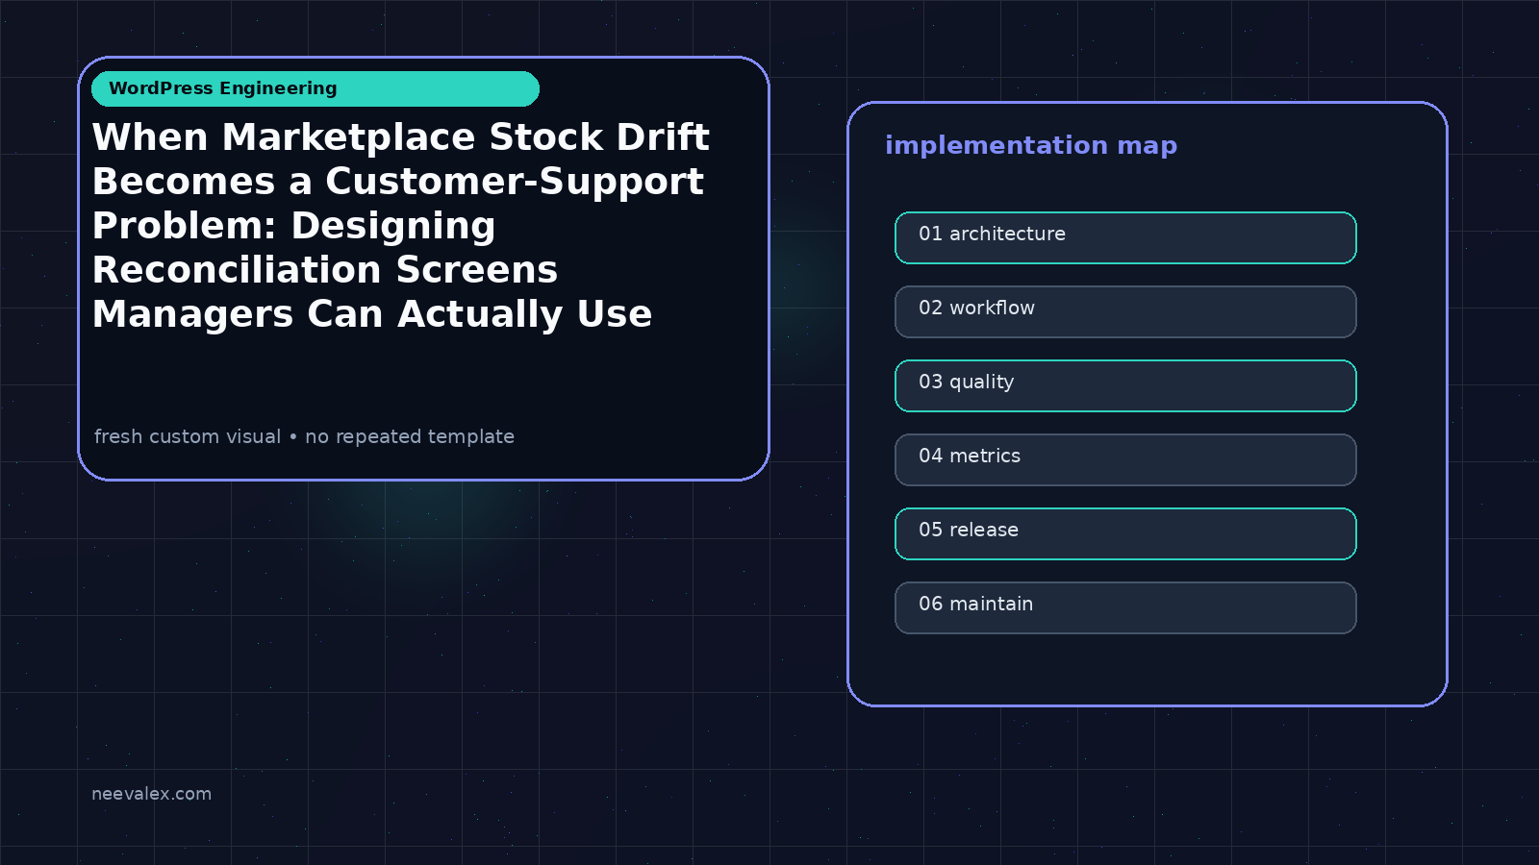Open the 05 release step
Viewport: 1539px width, 865px height.
pyautogui.click(x=1125, y=533)
